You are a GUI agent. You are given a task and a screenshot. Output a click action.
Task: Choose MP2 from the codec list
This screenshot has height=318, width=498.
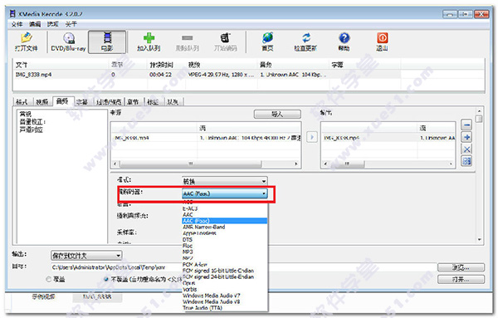[225, 258]
